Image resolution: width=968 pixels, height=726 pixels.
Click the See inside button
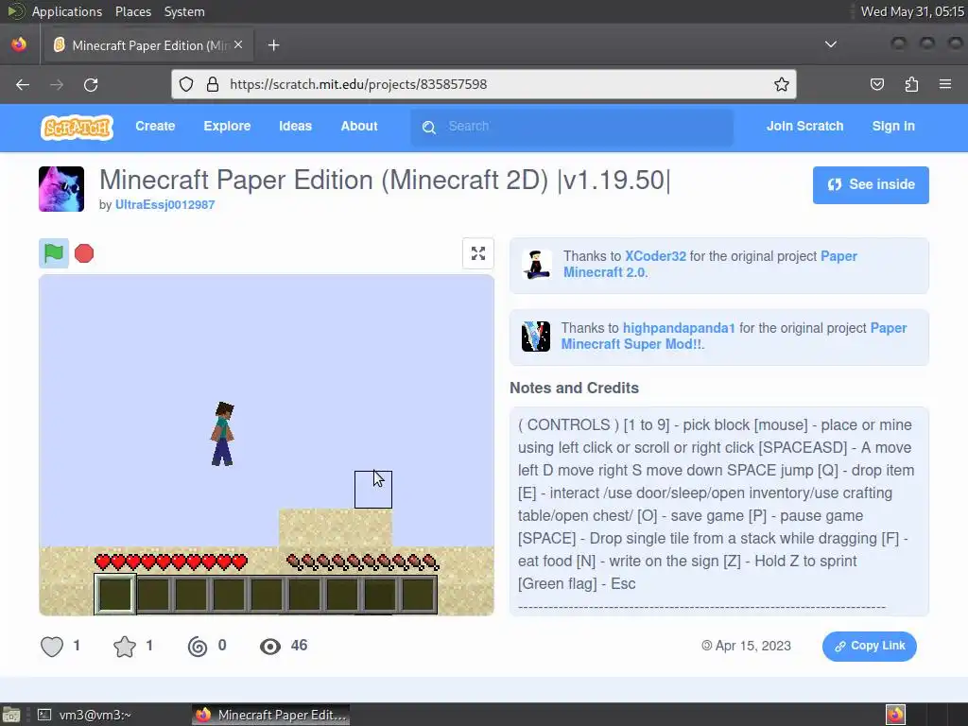[871, 184]
